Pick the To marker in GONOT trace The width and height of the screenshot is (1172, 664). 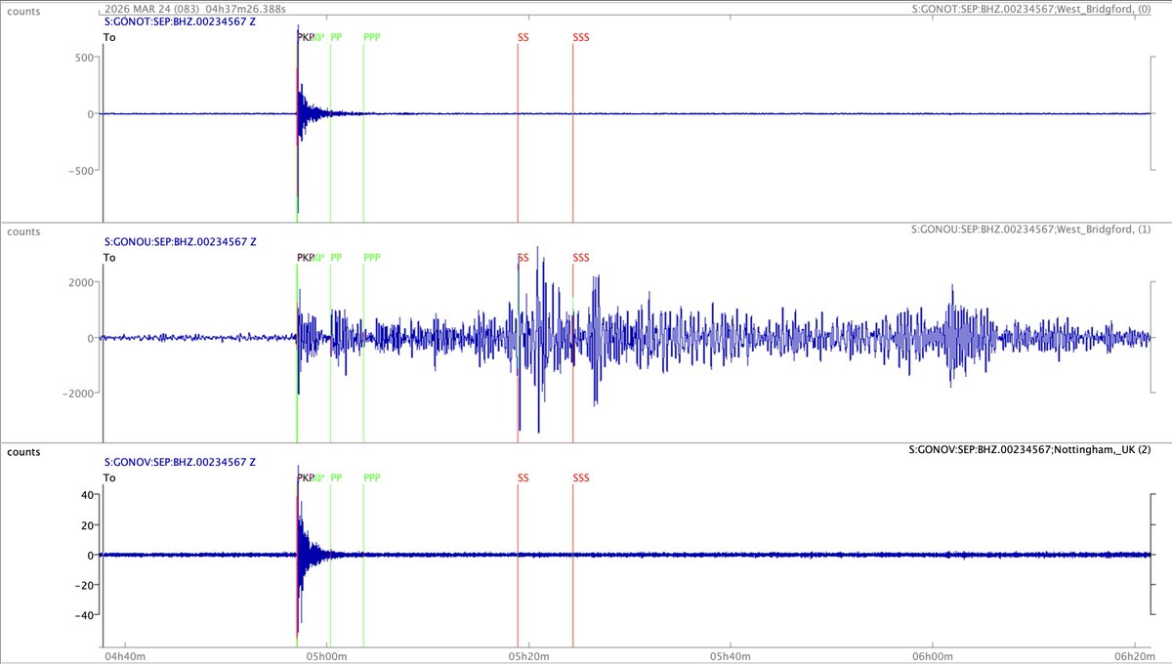(x=109, y=37)
